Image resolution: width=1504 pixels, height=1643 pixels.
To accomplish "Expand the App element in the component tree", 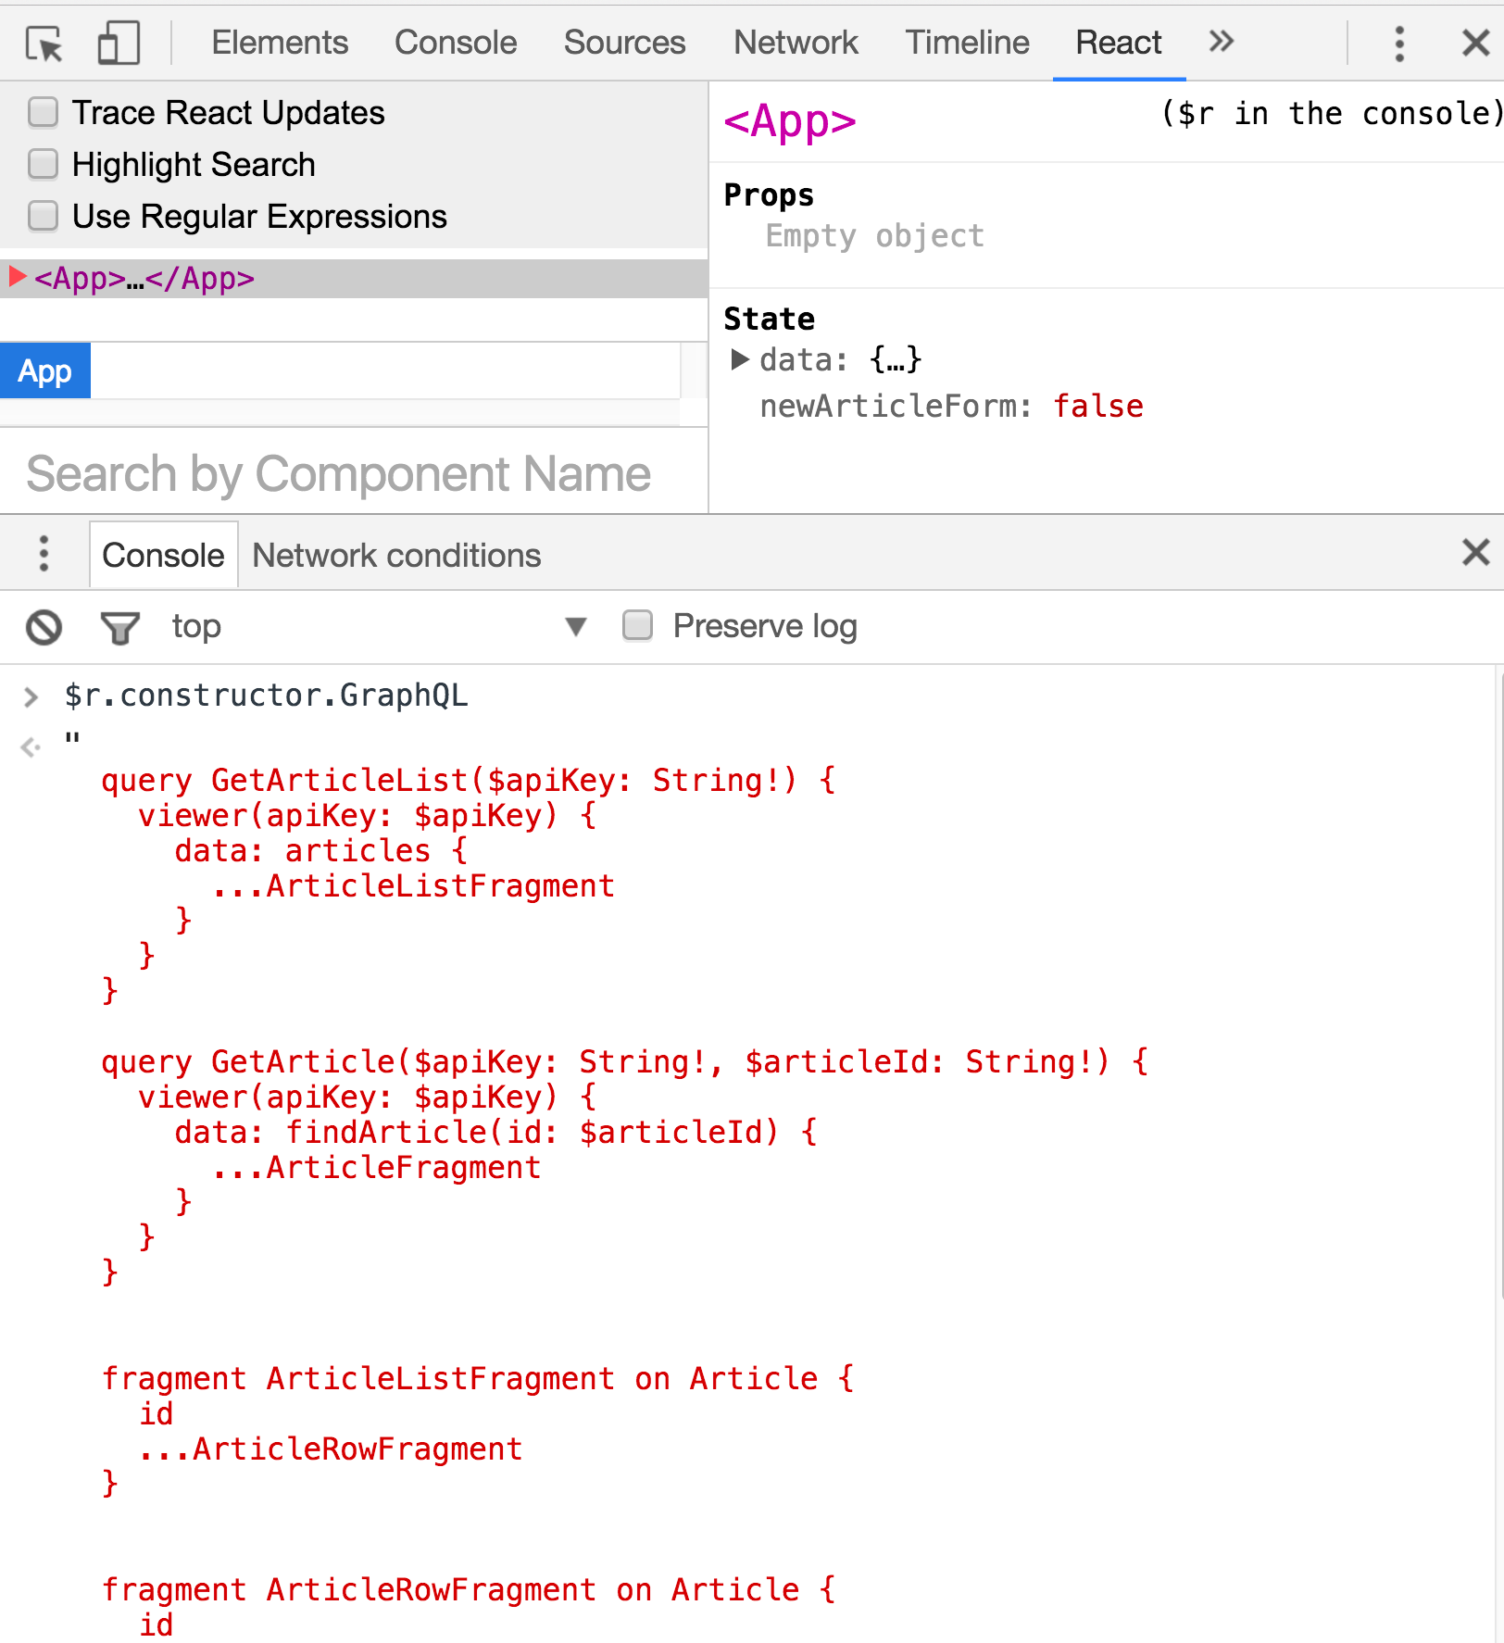I will click(16, 277).
